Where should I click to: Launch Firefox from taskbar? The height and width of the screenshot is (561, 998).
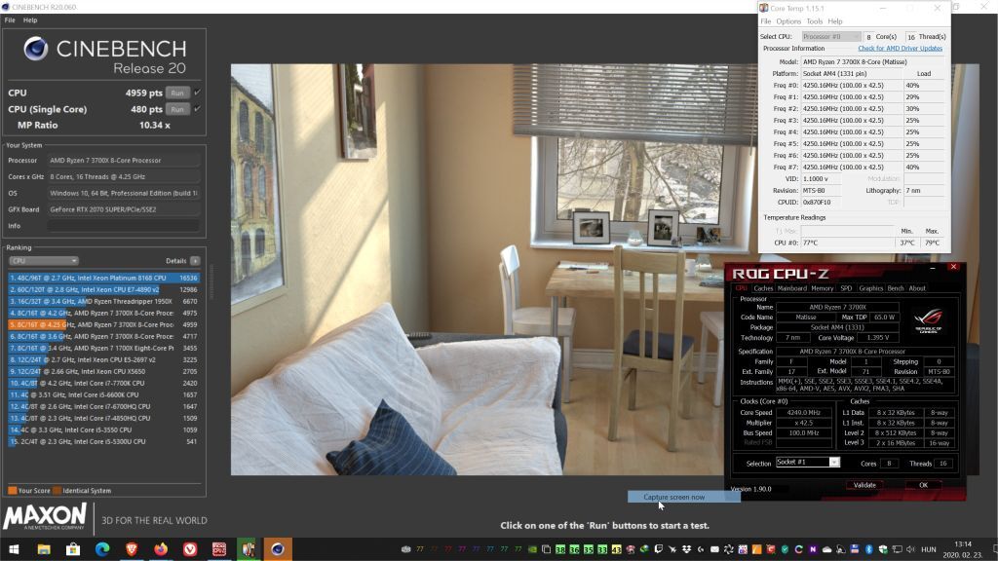click(161, 549)
